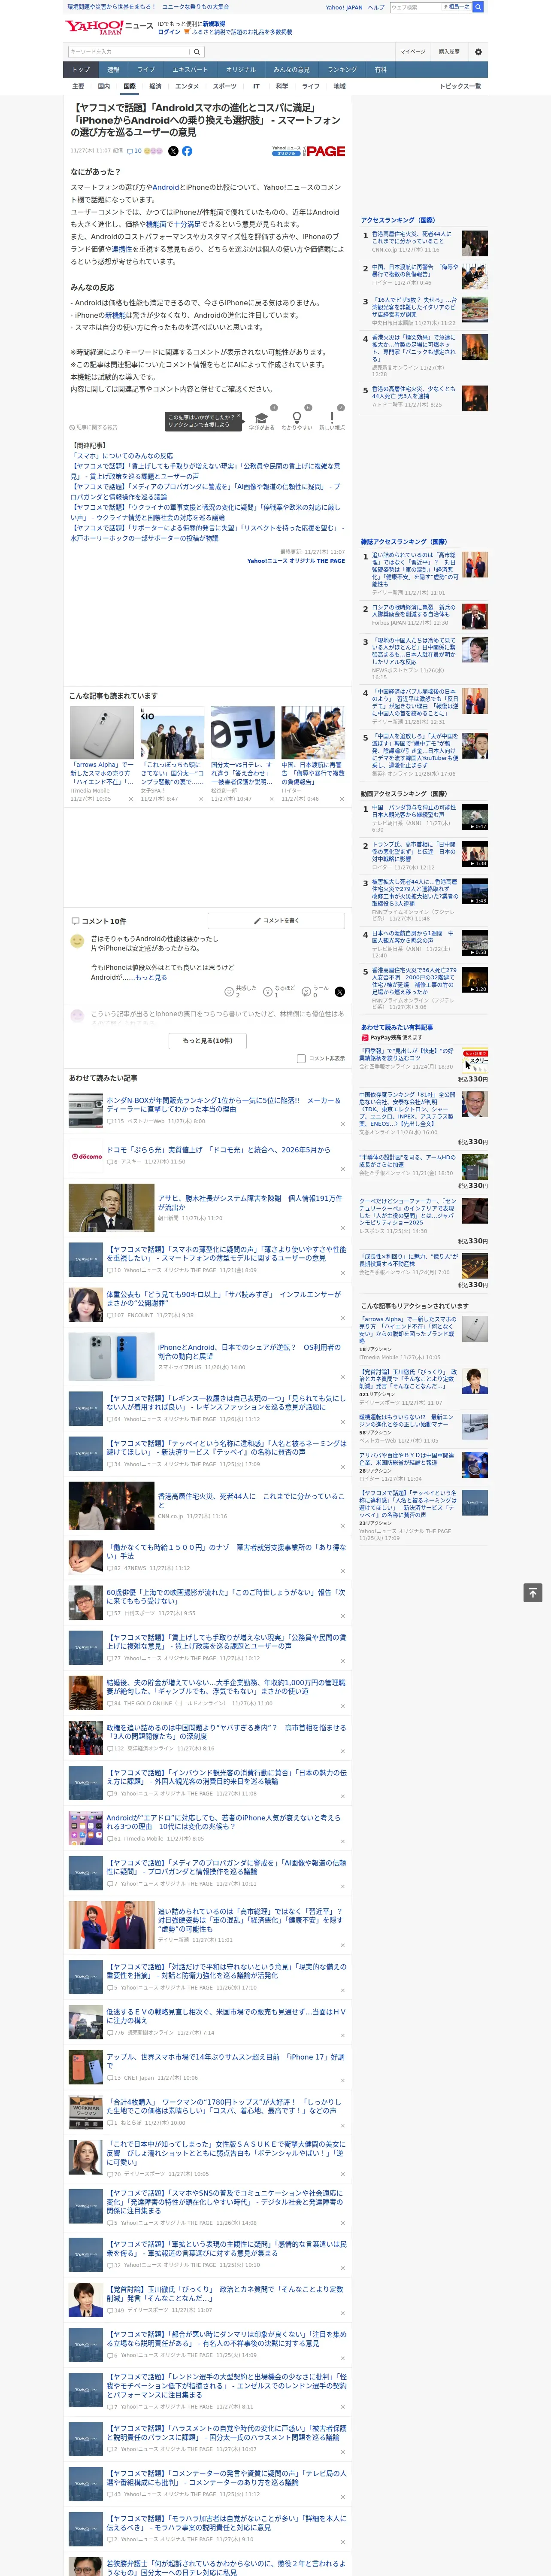This screenshot has width=551, height=2576.
Task: Share article on Facebook icon
Action: click(187, 151)
